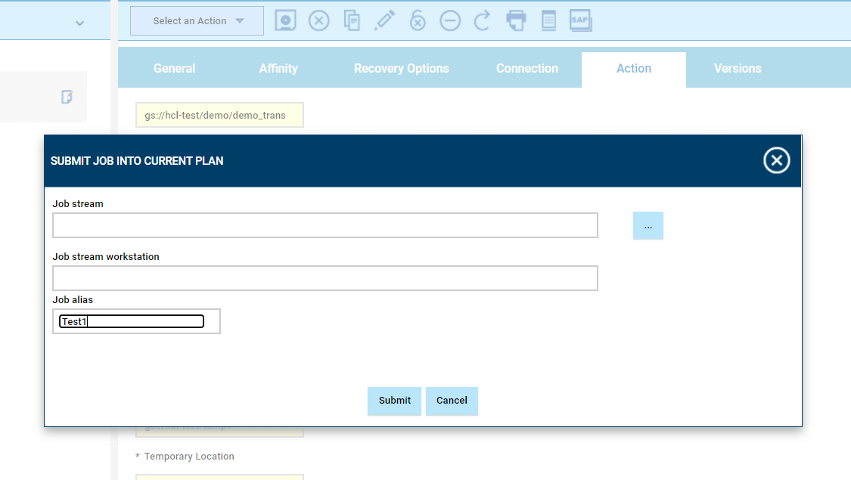
Task: Click the circled X icon in toolbar
Action: 319,20
